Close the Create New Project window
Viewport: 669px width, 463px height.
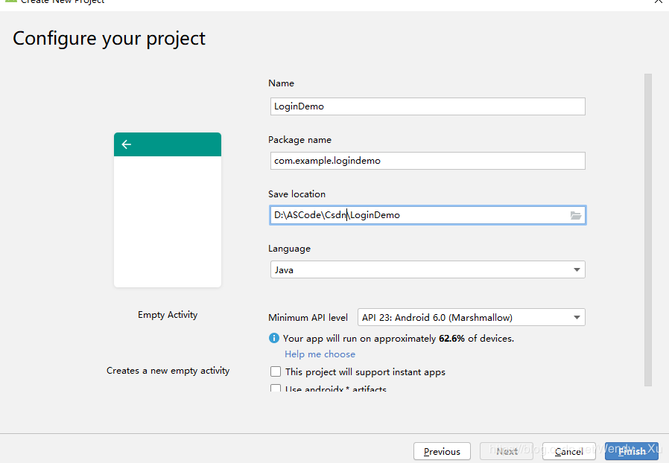point(658,2)
